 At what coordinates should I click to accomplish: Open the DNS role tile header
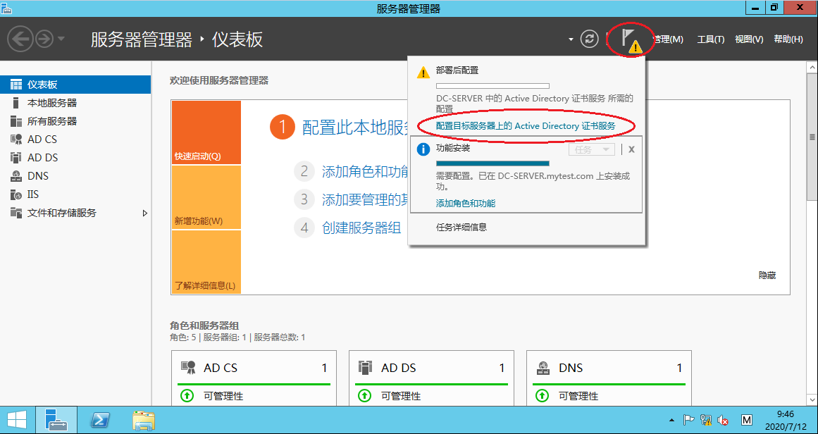[609, 368]
